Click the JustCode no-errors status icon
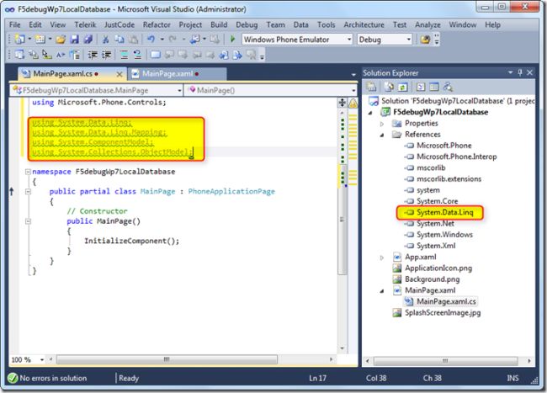 click(13, 378)
